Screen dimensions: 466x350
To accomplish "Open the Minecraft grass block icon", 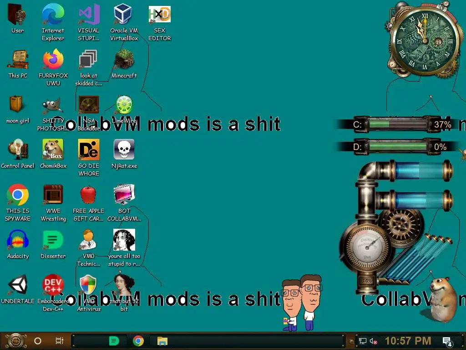I will pos(124,64).
